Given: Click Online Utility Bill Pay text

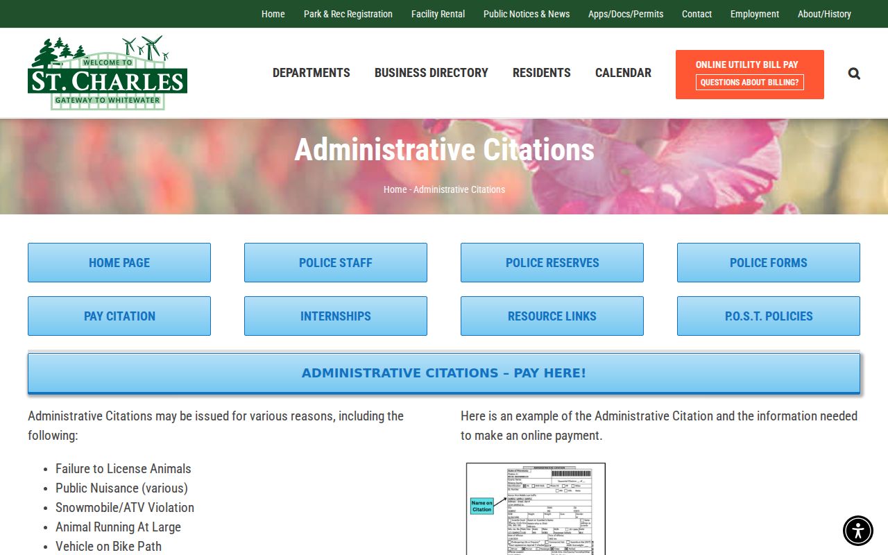Looking at the screenshot, I should point(747,65).
